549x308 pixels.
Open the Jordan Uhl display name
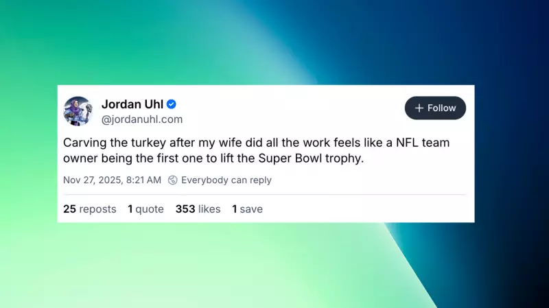point(132,104)
